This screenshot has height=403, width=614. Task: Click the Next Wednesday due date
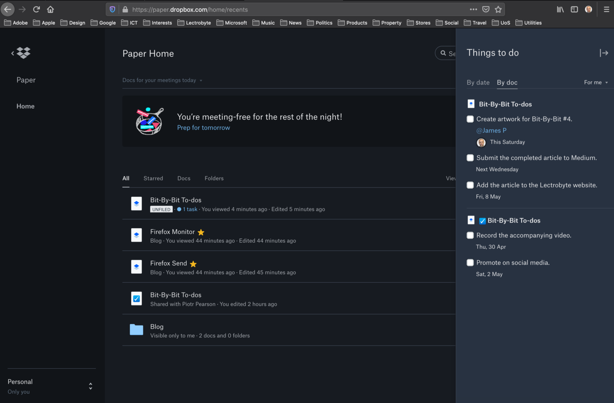[x=497, y=170]
